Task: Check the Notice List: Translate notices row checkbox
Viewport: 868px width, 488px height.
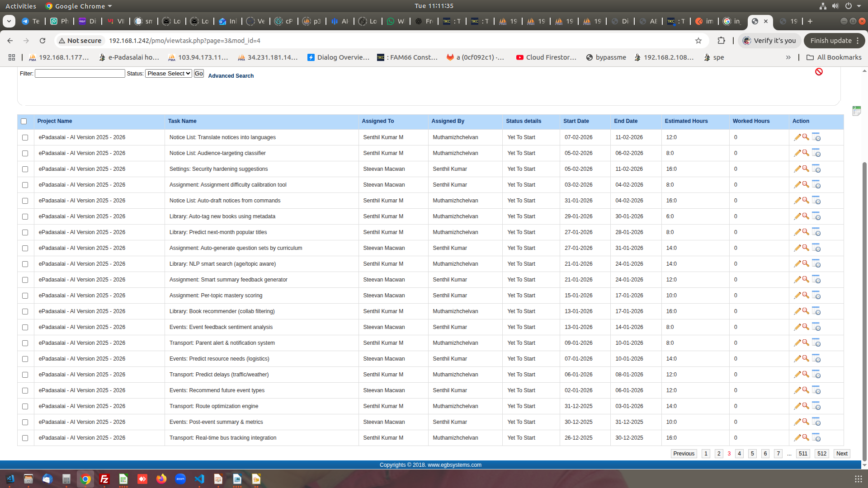Action: [x=25, y=137]
